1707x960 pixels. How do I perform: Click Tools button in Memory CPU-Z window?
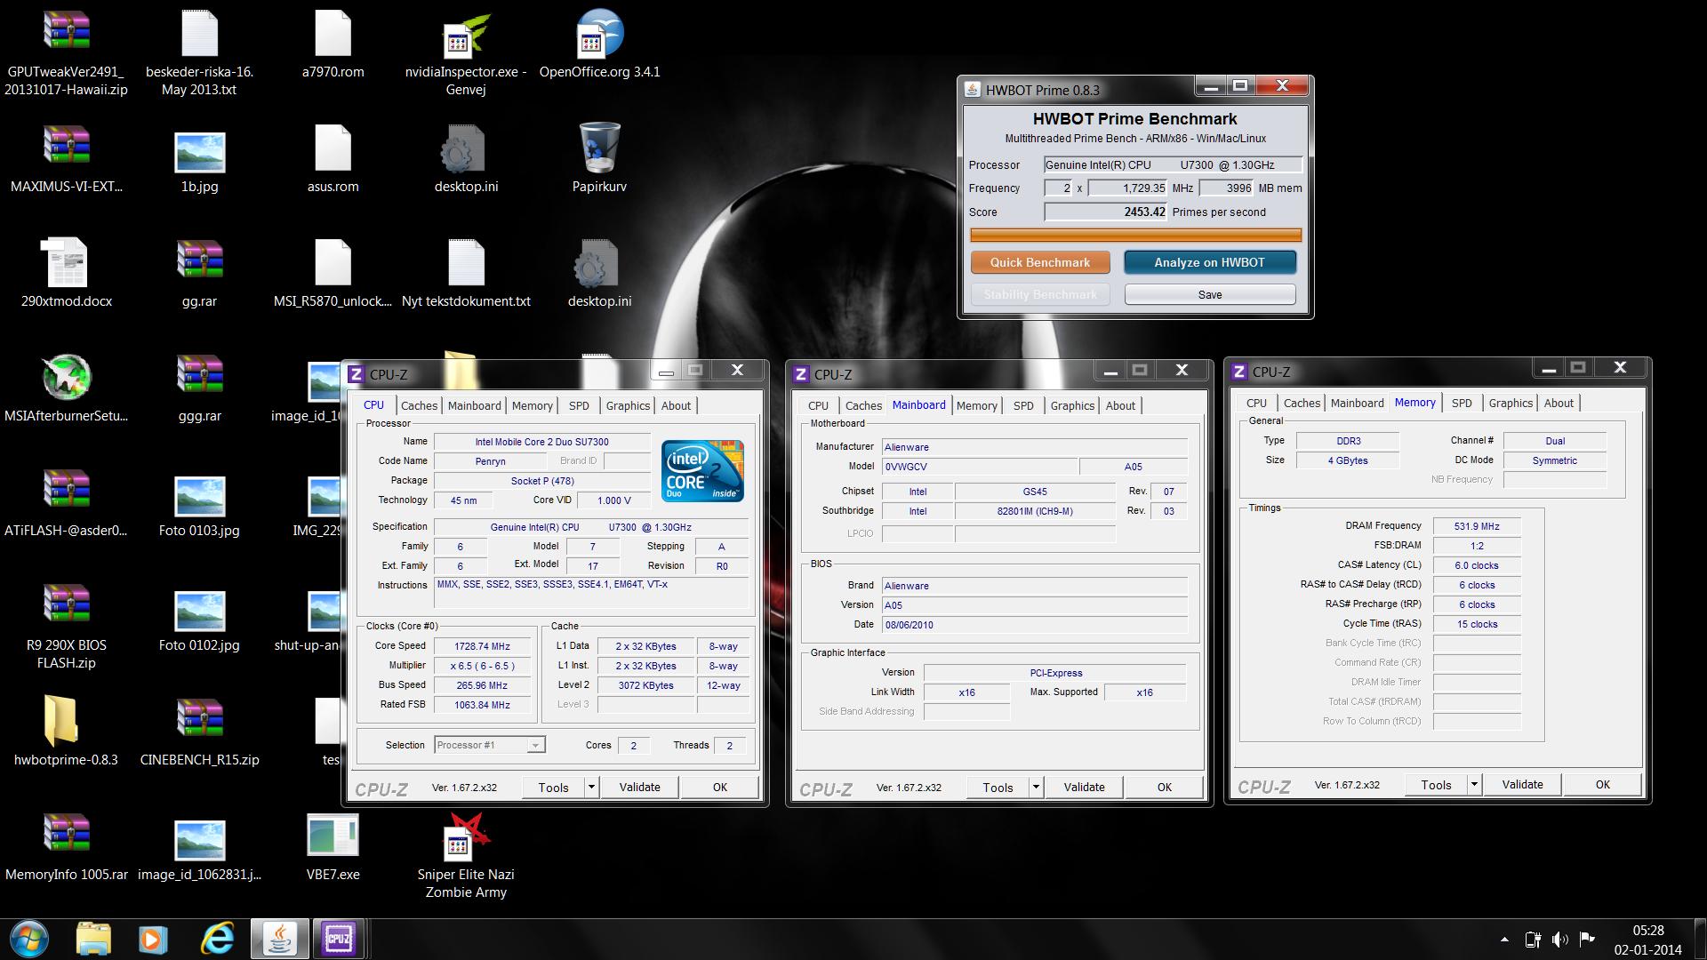click(x=1436, y=784)
